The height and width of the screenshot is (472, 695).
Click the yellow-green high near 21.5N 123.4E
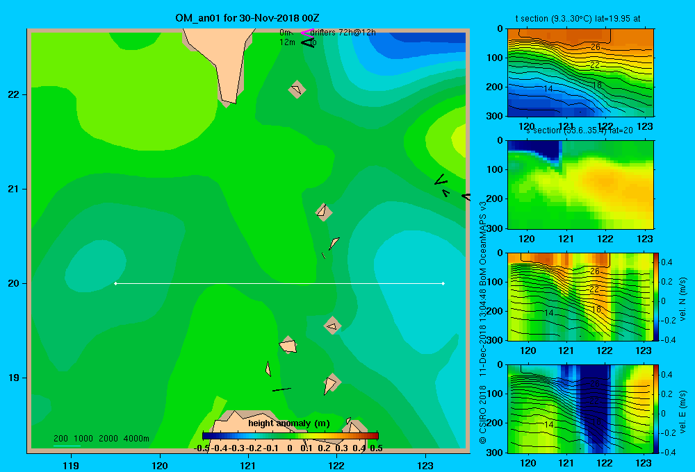pyautogui.click(x=458, y=141)
